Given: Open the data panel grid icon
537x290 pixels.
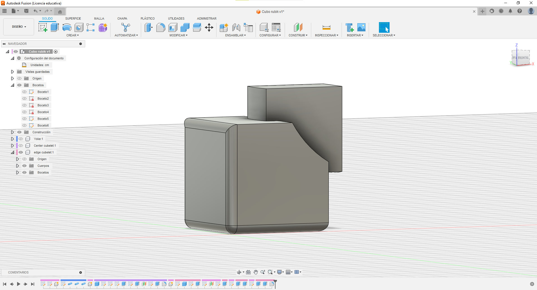Looking at the screenshot, I should tap(4, 11).
